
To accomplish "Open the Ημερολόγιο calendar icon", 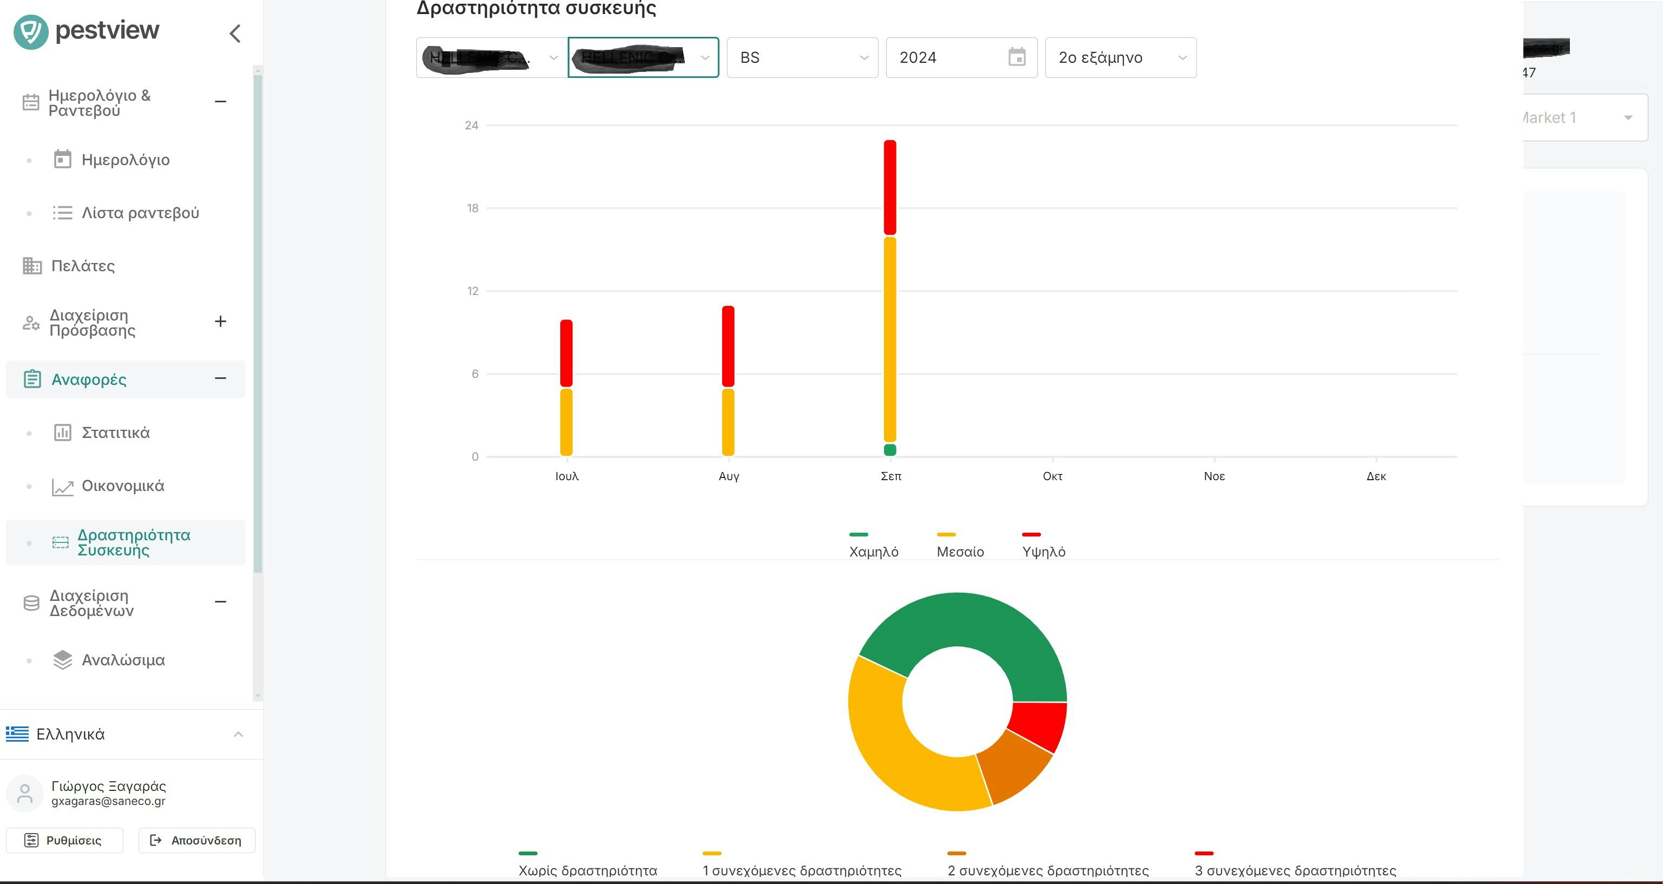I will pyautogui.click(x=62, y=160).
